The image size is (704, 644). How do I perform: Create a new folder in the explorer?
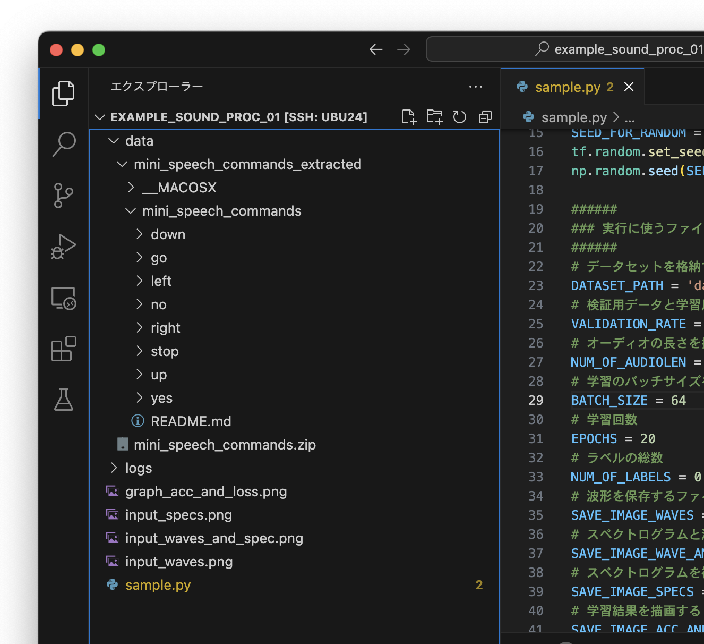pos(434,116)
